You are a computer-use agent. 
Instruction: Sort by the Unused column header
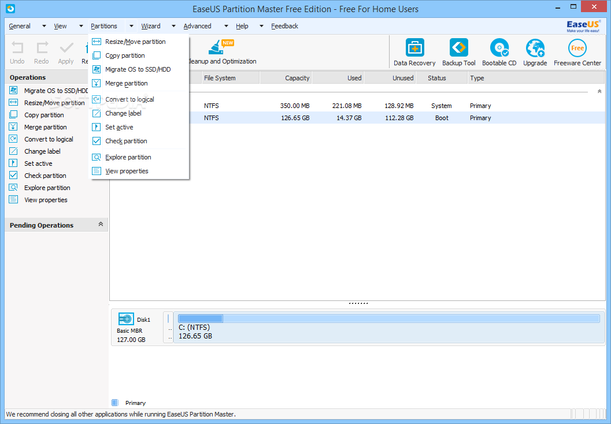(x=390, y=78)
